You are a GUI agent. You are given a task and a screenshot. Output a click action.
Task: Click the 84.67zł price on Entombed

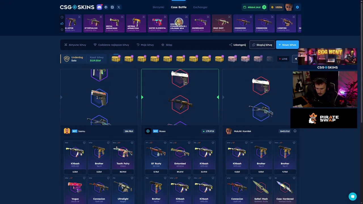point(180,172)
